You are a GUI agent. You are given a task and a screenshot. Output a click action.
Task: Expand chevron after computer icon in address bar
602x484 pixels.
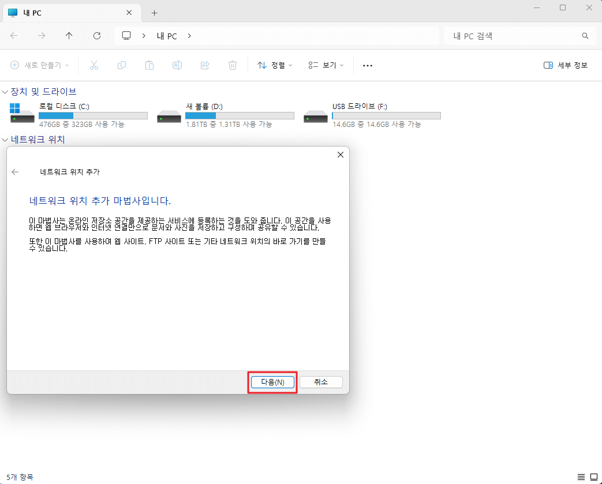click(x=144, y=36)
